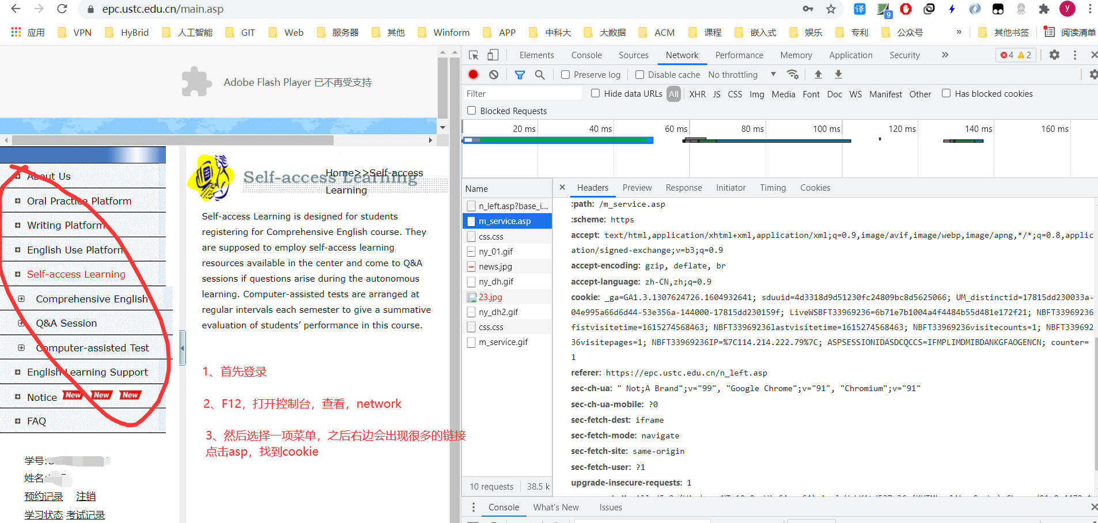Click the network Filter input field
The width and height of the screenshot is (1098, 523).
pos(522,93)
